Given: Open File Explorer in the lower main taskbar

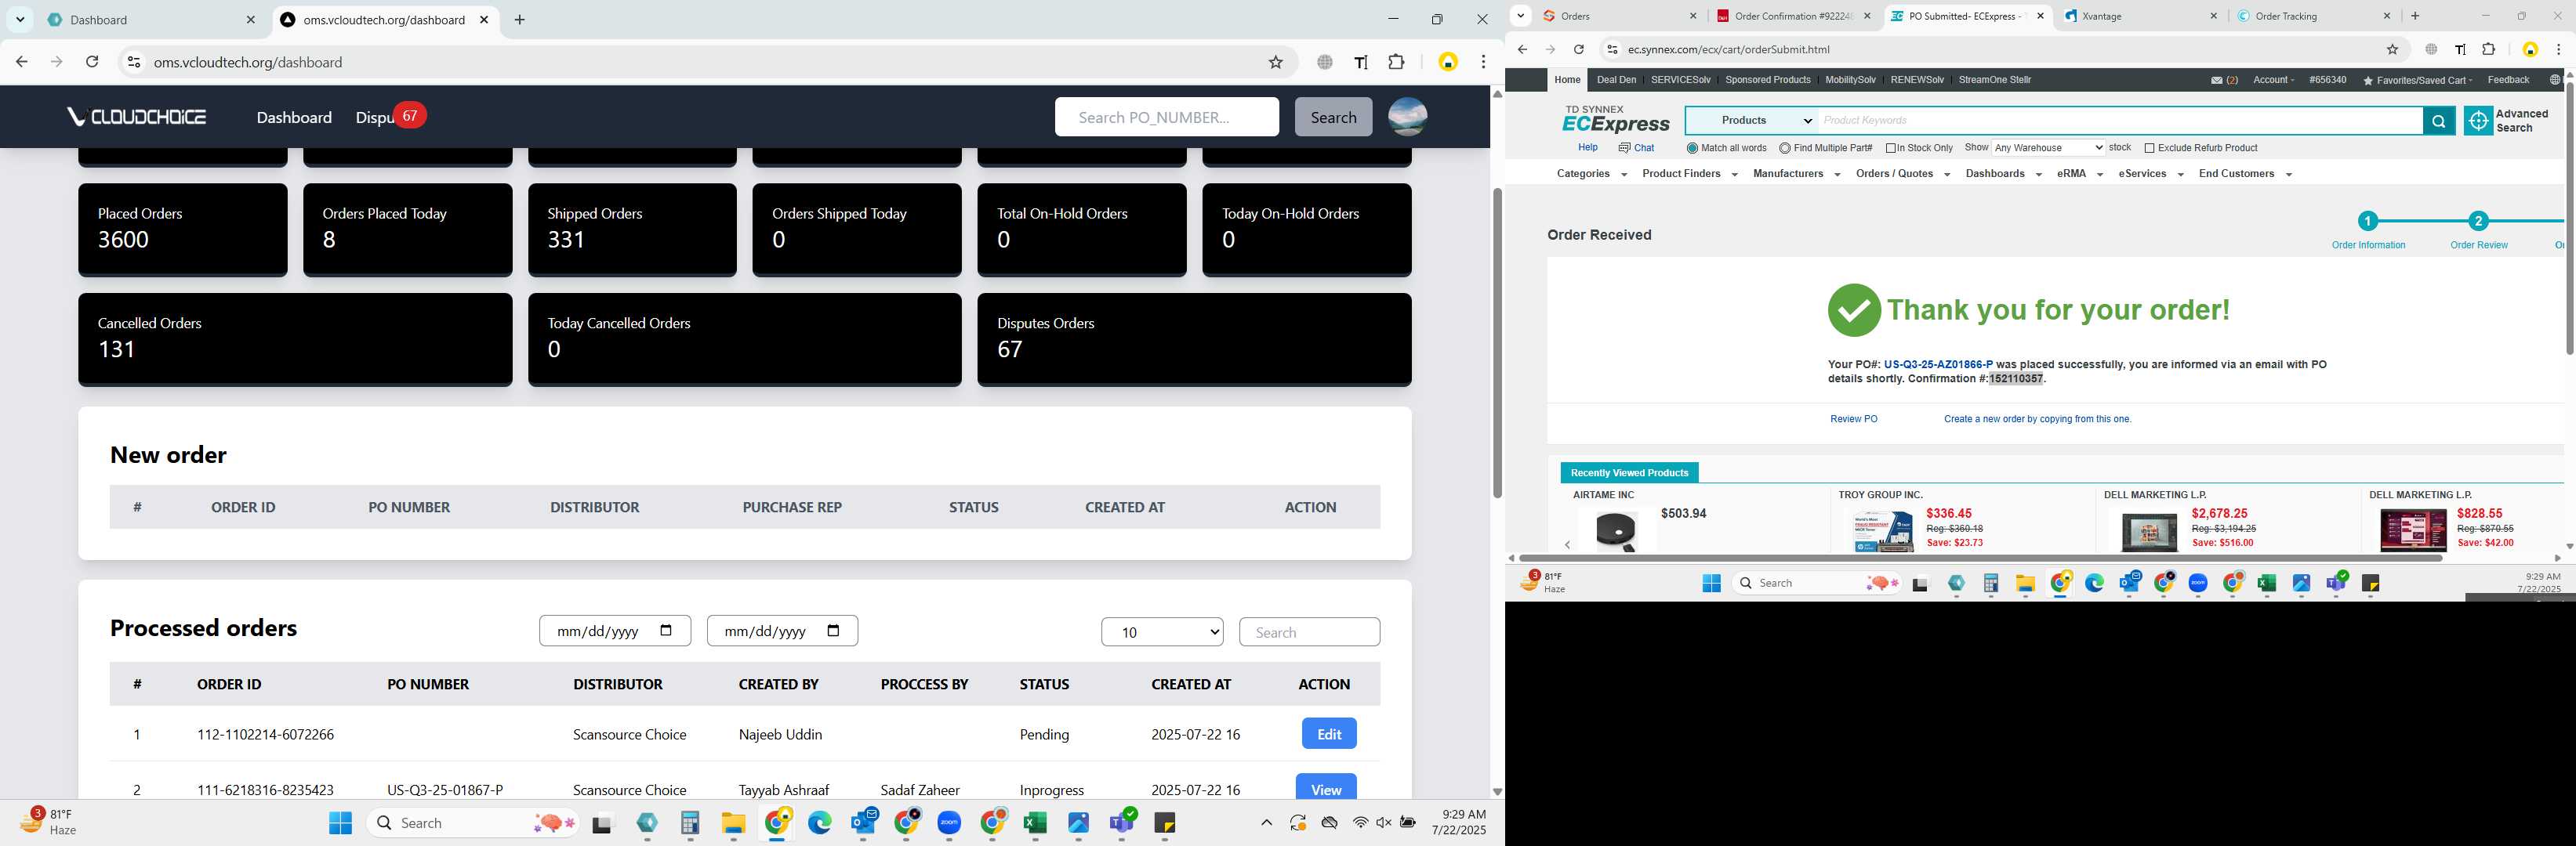Looking at the screenshot, I should point(733,823).
